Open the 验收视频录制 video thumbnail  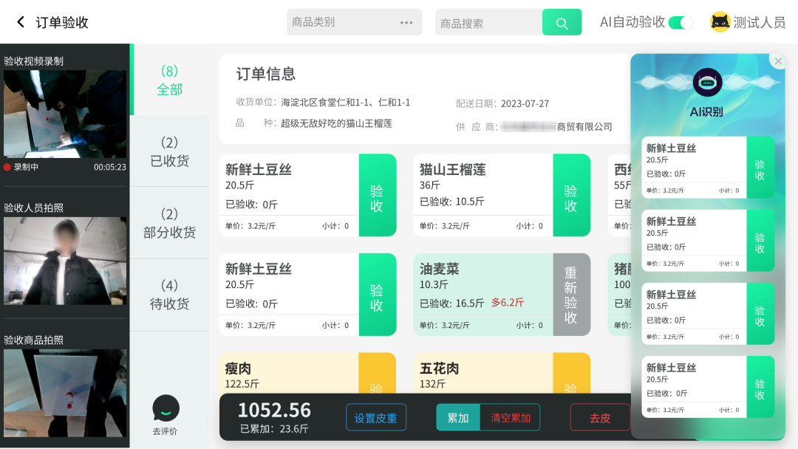65,114
